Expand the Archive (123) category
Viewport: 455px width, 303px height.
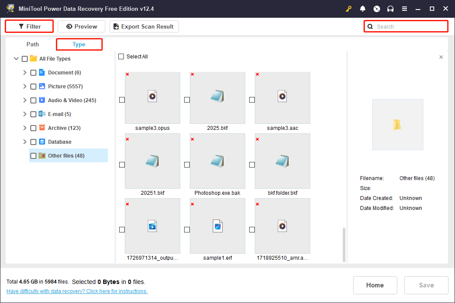pyautogui.click(x=25, y=128)
